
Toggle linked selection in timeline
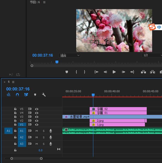click(26, 95)
